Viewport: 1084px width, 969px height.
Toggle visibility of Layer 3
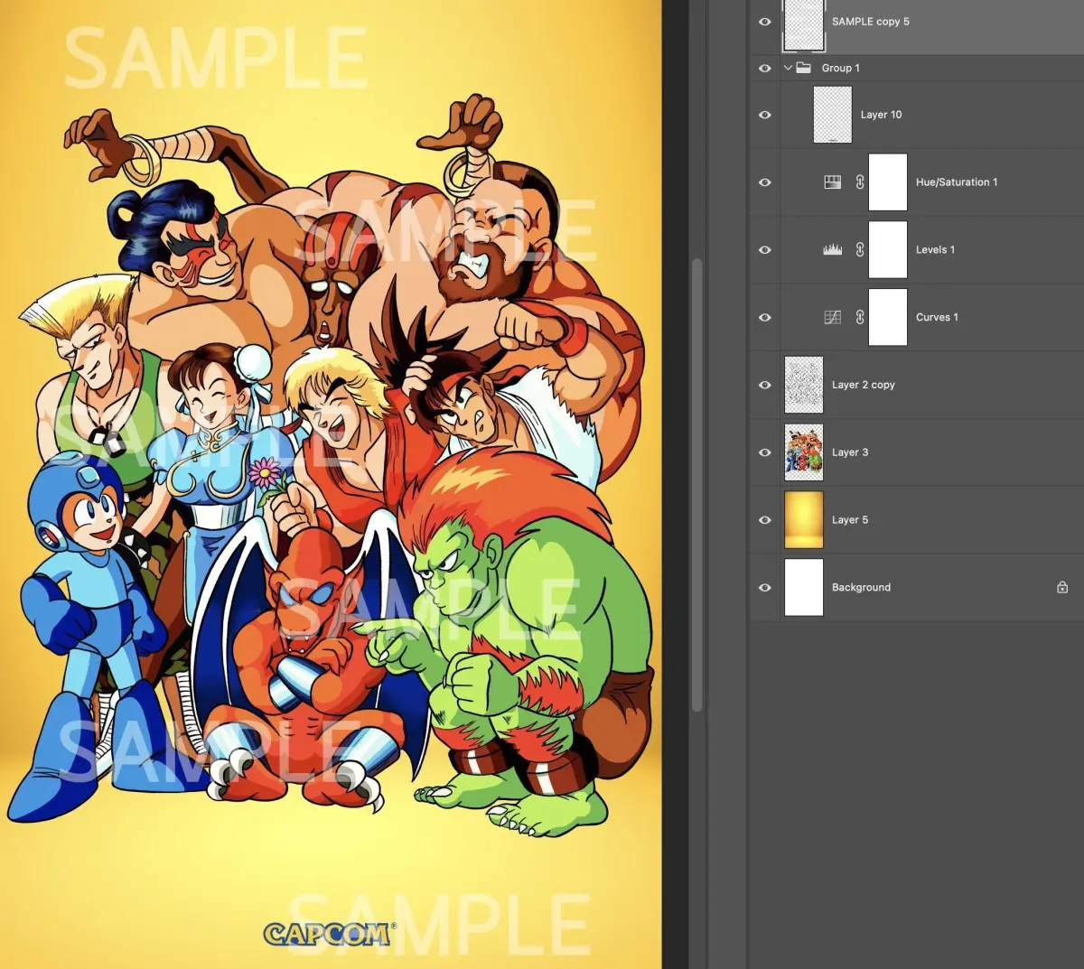765,452
